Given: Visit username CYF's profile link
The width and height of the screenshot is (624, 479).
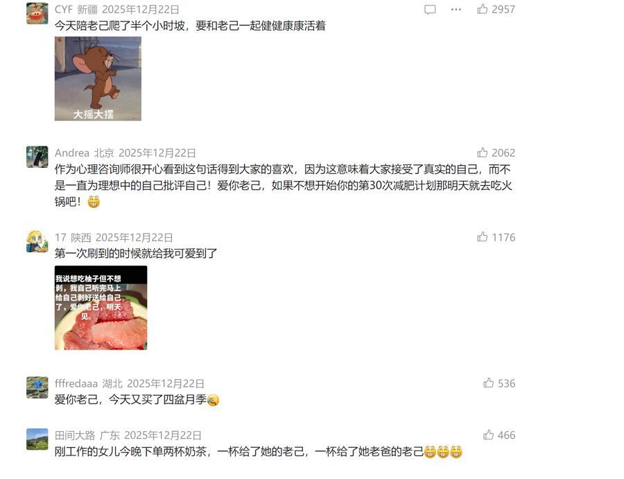Looking at the screenshot, I should coord(64,9).
